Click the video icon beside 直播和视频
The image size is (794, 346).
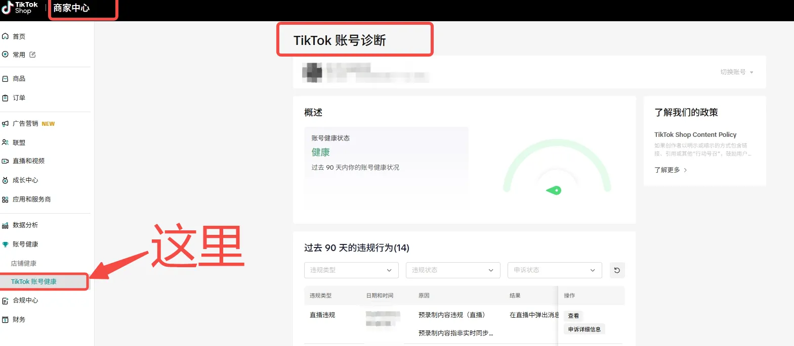click(6, 161)
